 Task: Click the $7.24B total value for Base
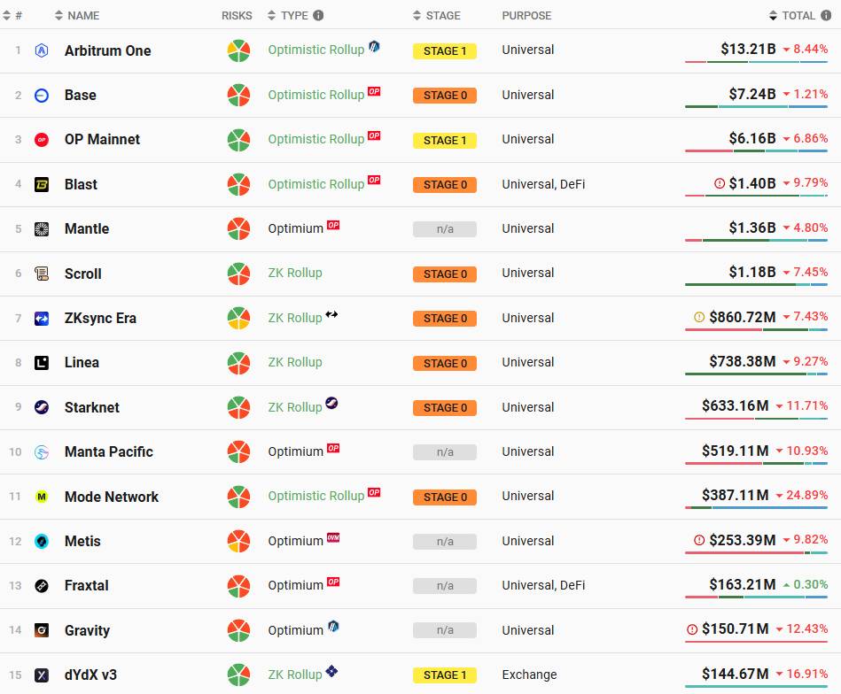pos(752,94)
